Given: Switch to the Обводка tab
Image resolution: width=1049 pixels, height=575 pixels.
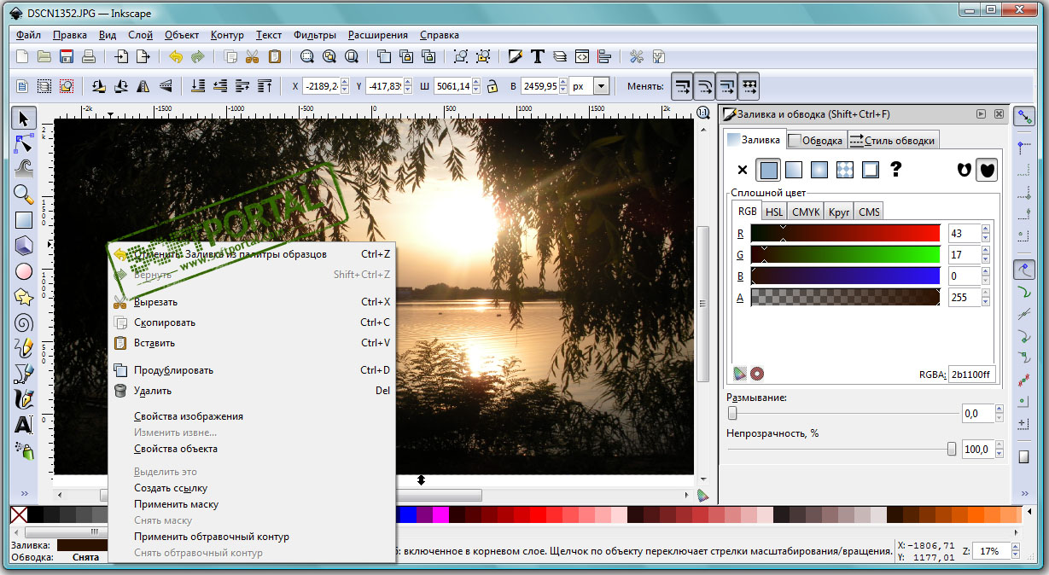Looking at the screenshot, I should (816, 141).
